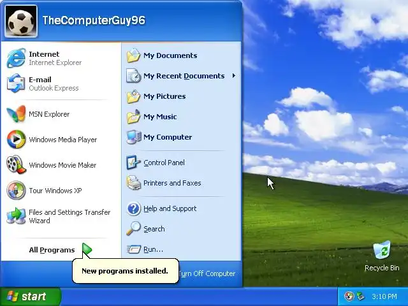Screen dimensions: 408x306
Task: Click the Help and Support question mark icon
Action: click(x=133, y=208)
